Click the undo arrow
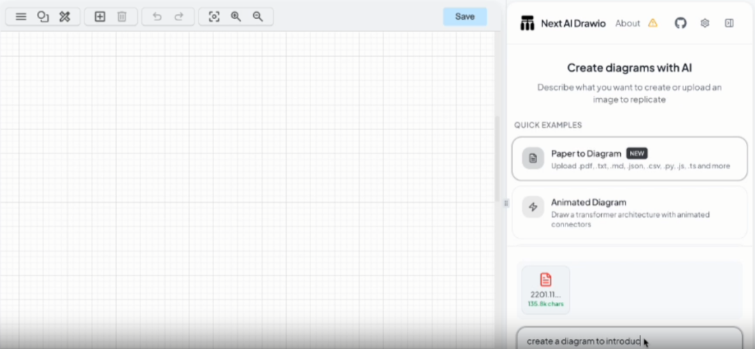 [x=157, y=17]
